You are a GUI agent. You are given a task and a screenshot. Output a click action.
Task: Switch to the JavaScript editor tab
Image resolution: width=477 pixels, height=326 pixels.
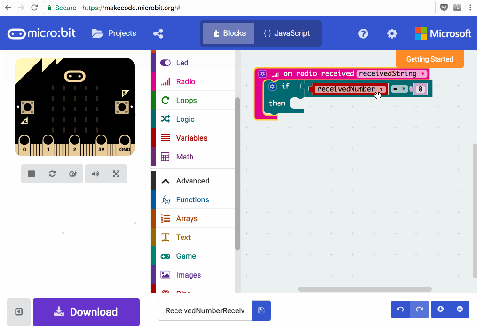(287, 33)
